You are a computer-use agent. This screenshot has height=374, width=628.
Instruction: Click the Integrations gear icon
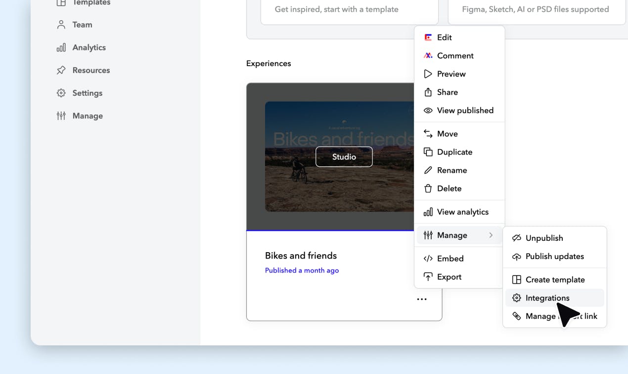coord(517,298)
